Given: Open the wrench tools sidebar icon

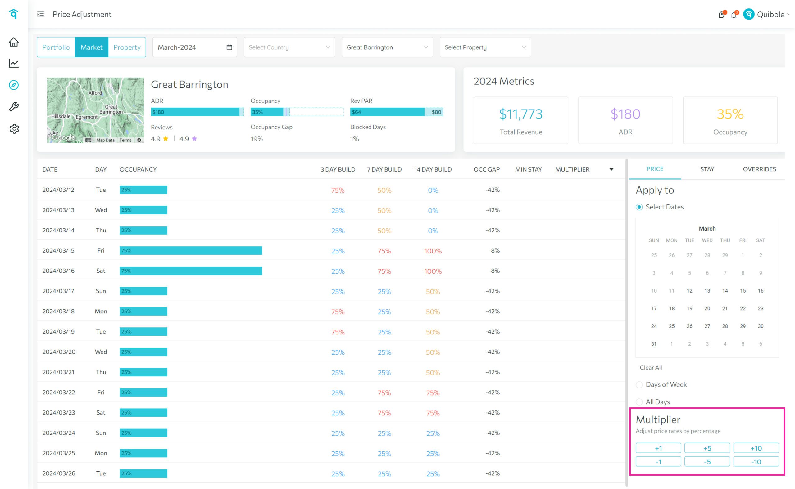Looking at the screenshot, I should tap(14, 107).
